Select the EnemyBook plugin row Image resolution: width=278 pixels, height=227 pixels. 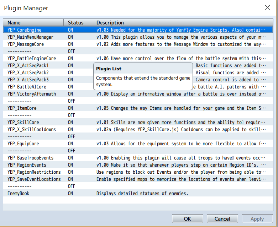[x=18, y=193]
